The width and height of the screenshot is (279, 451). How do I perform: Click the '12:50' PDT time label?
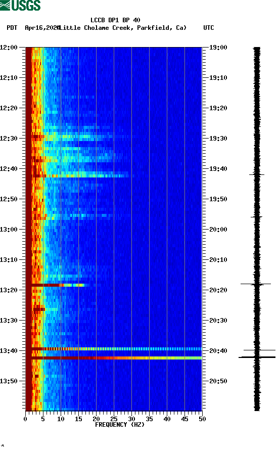pyautogui.click(x=9, y=199)
